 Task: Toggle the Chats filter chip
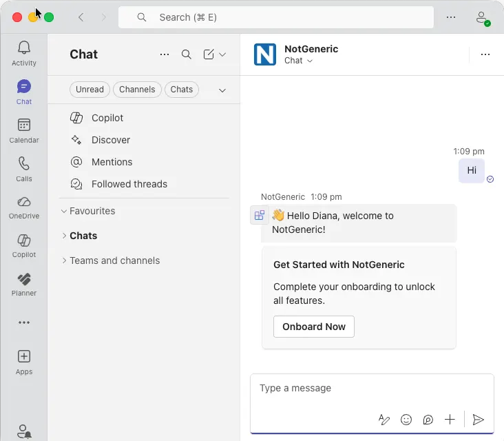pyautogui.click(x=182, y=90)
